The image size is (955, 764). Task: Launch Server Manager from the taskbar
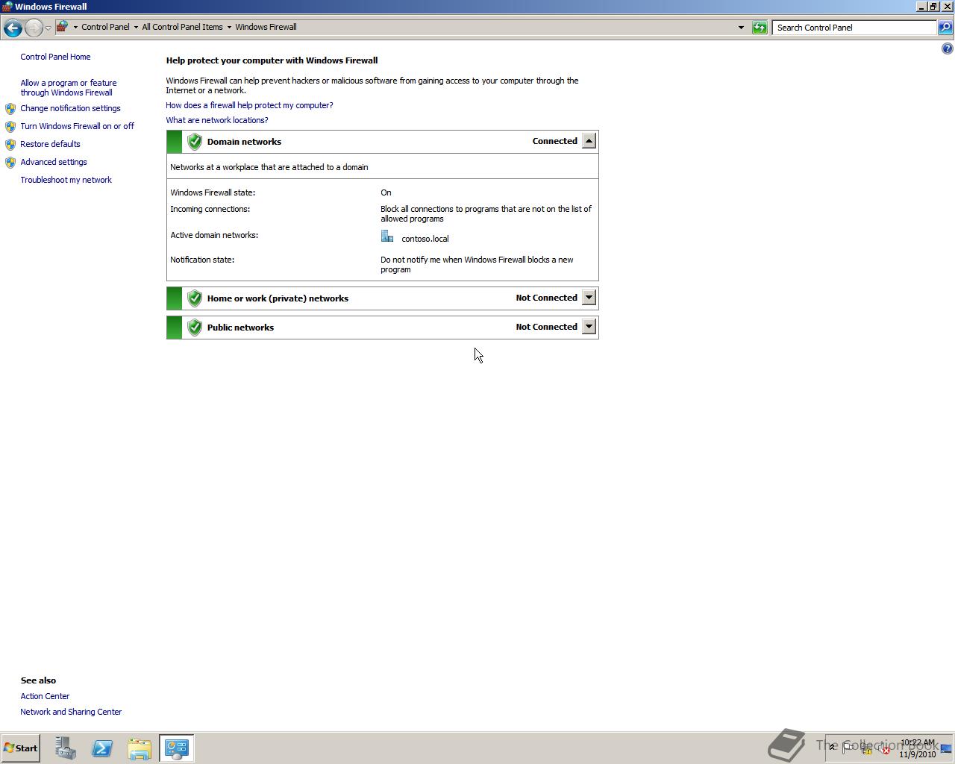tap(65, 748)
